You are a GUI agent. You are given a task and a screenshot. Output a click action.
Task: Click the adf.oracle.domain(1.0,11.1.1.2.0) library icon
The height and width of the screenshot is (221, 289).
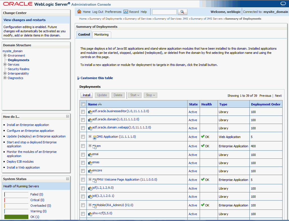(x=90, y=120)
